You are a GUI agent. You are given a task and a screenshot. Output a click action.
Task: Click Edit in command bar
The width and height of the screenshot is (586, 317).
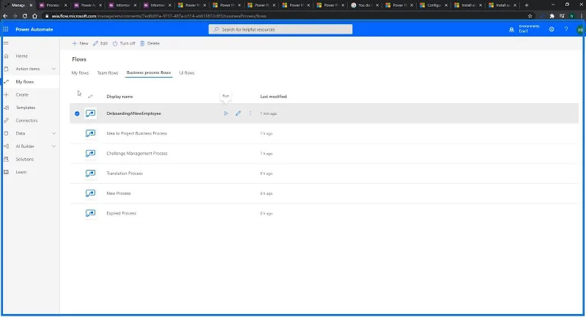(x=100, y=43)
